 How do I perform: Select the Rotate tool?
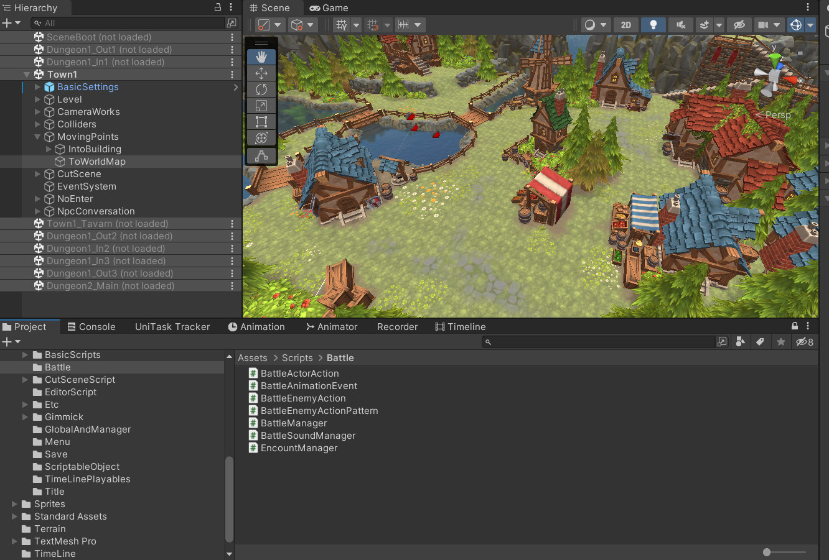tap(261, 89)
